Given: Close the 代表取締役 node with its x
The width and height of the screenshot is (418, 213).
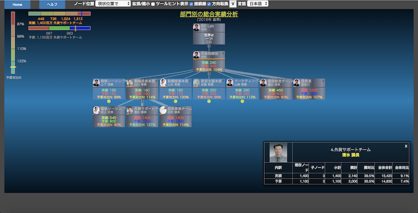Looking at the screenshot, I should [223, 53].
